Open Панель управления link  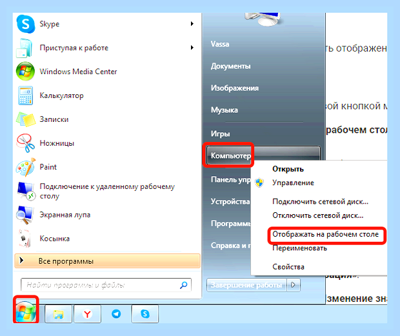point(230,179)
